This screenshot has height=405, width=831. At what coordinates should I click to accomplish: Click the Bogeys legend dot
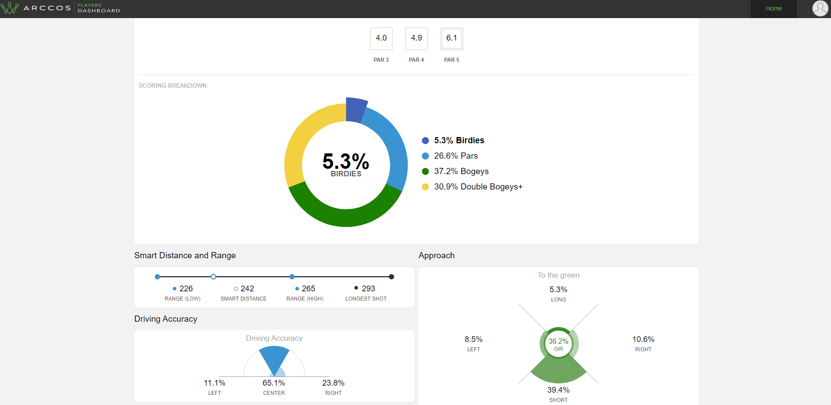(x=425, y=171)
